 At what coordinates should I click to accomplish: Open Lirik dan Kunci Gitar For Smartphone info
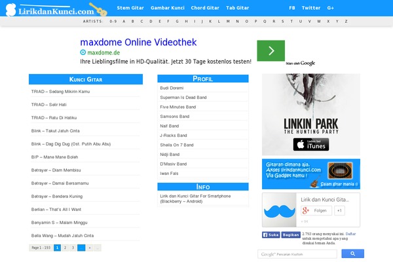pyautogui.click(x=195, y=198)
